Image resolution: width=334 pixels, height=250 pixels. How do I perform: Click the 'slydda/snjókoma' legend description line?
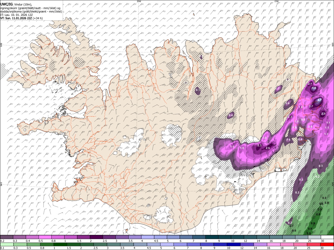pos(31,11)
